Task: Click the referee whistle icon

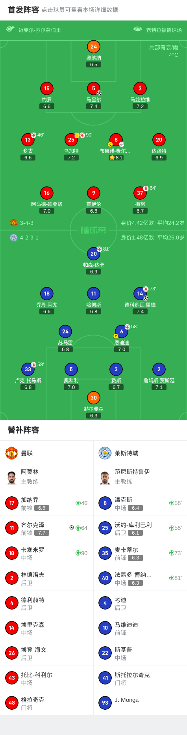Action: 10,29
